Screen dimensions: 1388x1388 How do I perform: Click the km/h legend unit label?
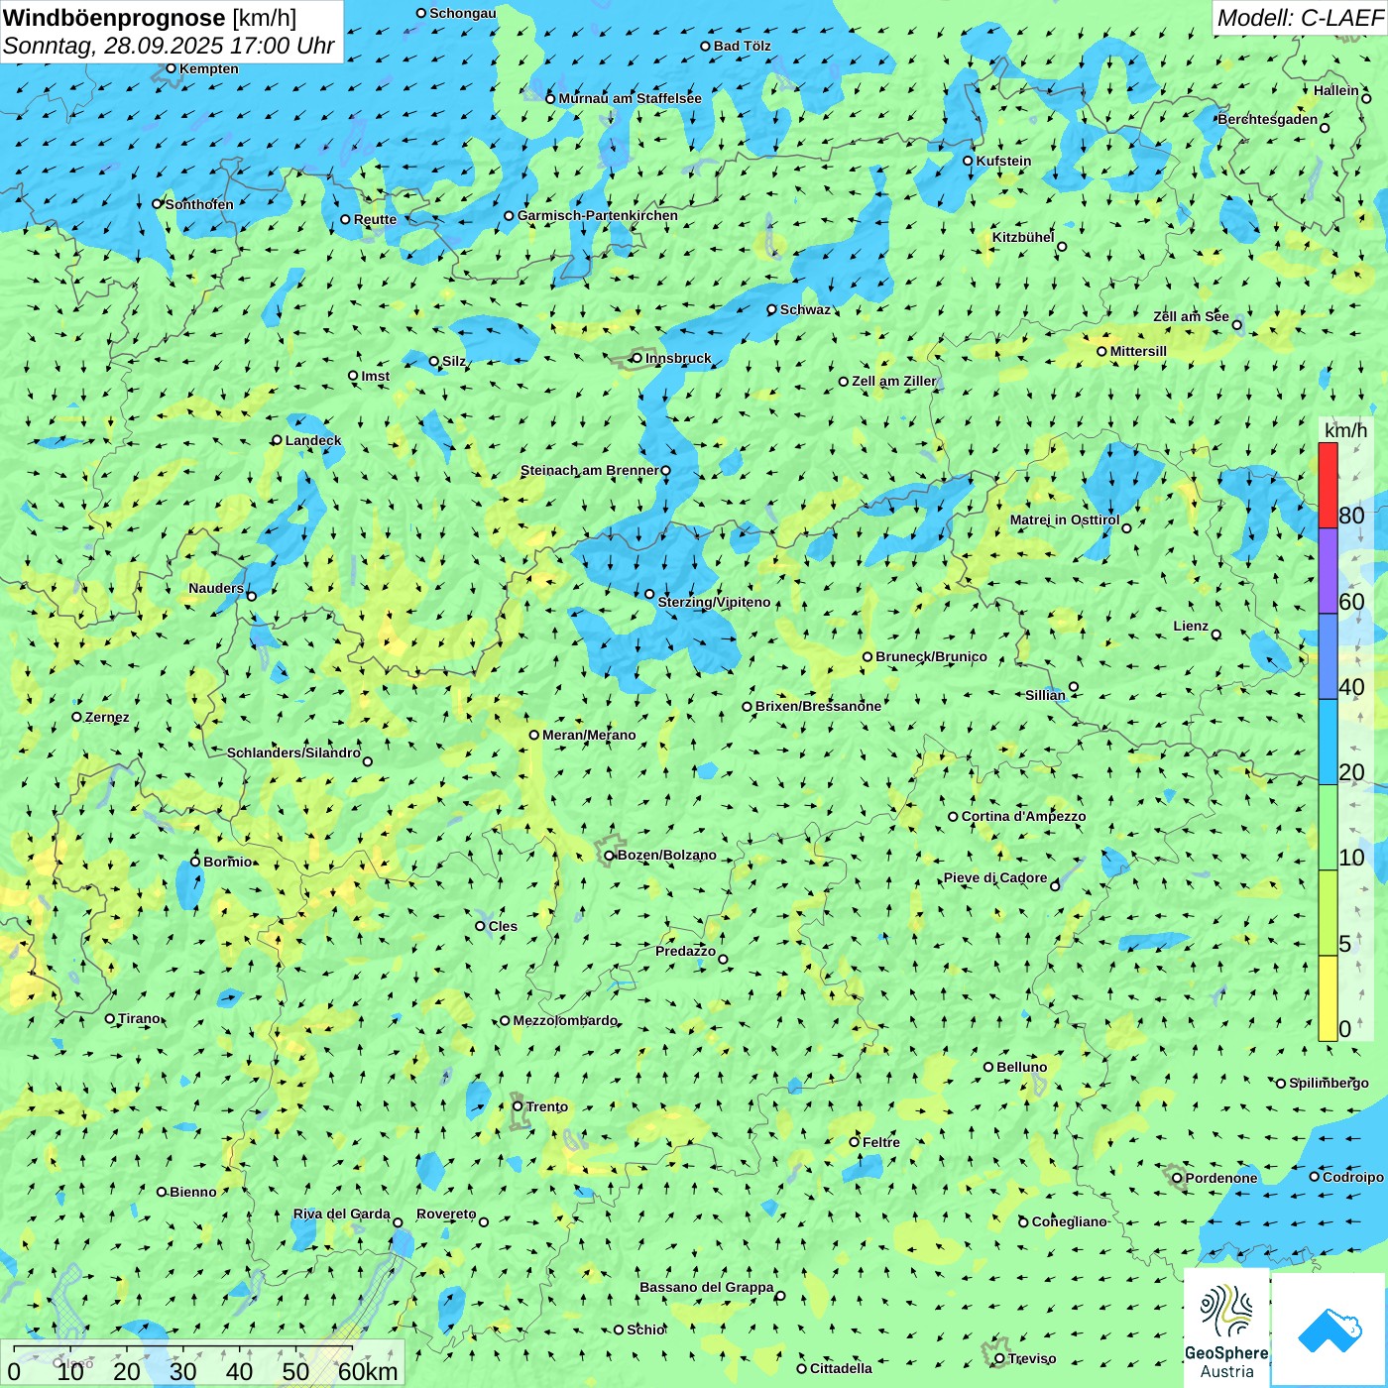coord(1345,430)
